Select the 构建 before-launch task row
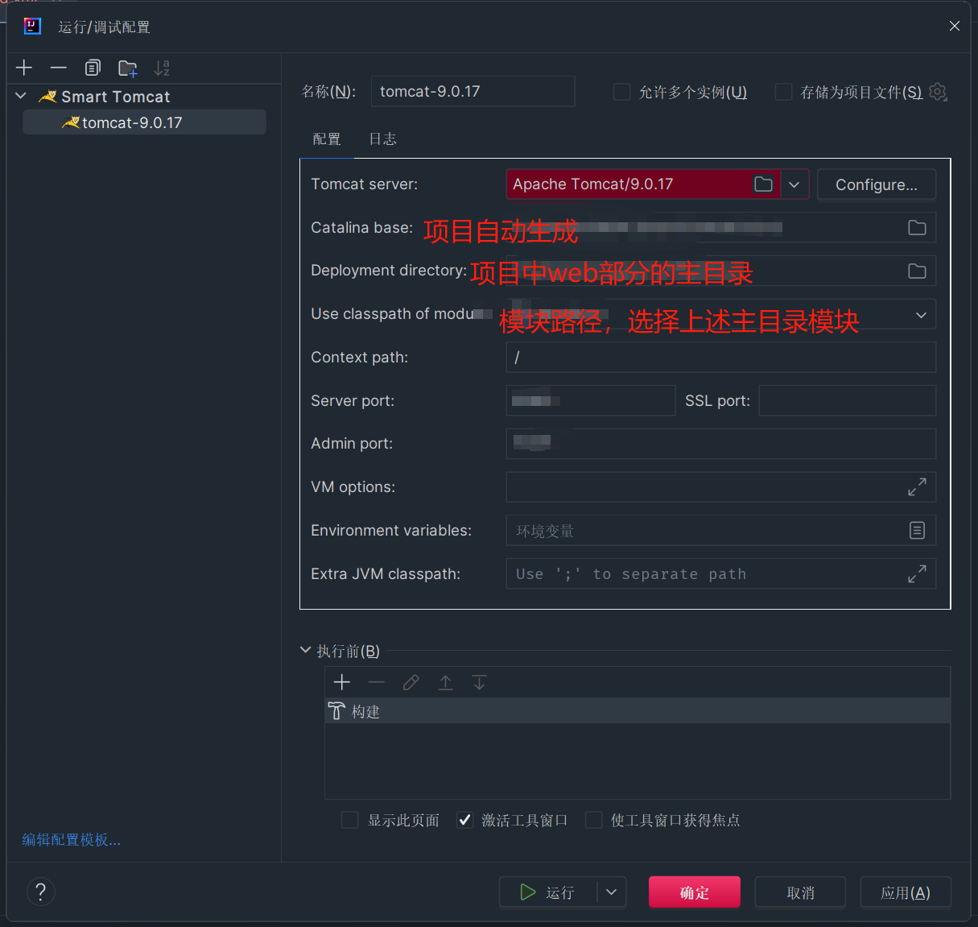 click(638, 711)
